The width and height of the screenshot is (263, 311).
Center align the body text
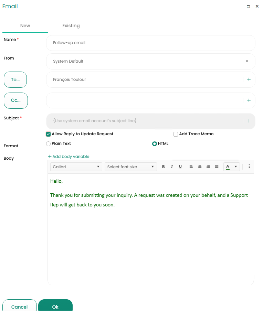point(200,167)
